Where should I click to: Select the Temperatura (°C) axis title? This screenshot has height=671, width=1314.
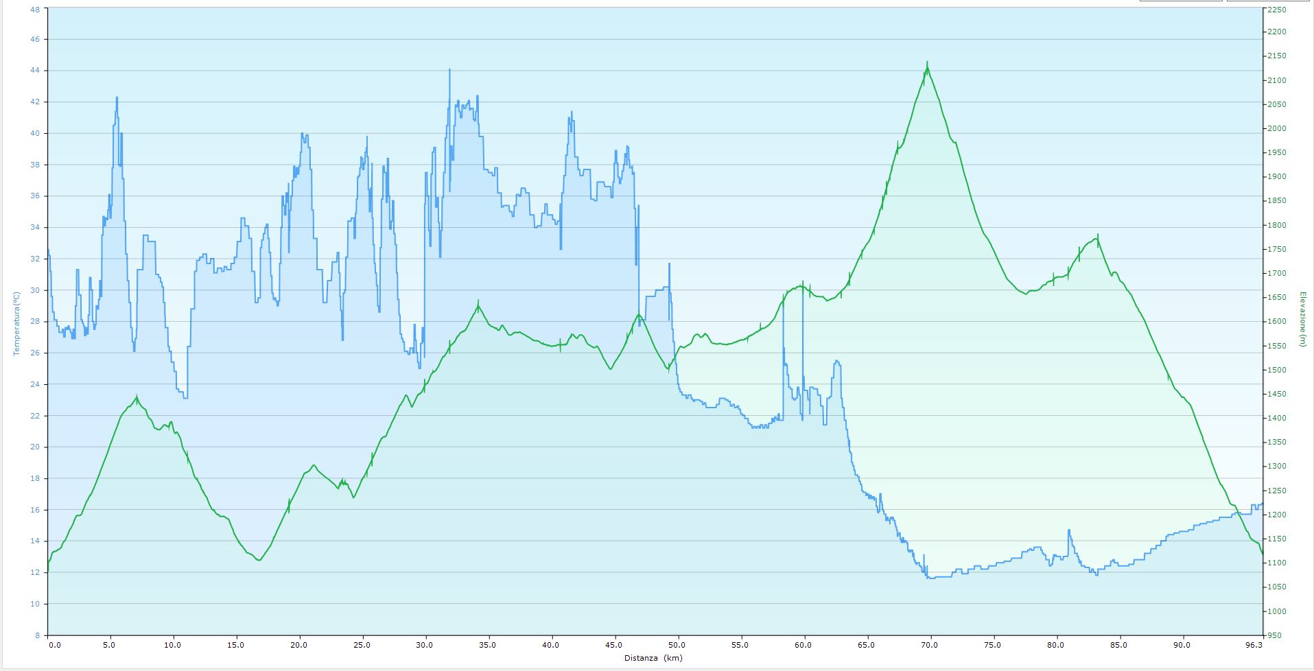click(x=16, y=322)
